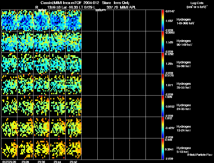Click the 23:52 time axis label

click(73, 162)
